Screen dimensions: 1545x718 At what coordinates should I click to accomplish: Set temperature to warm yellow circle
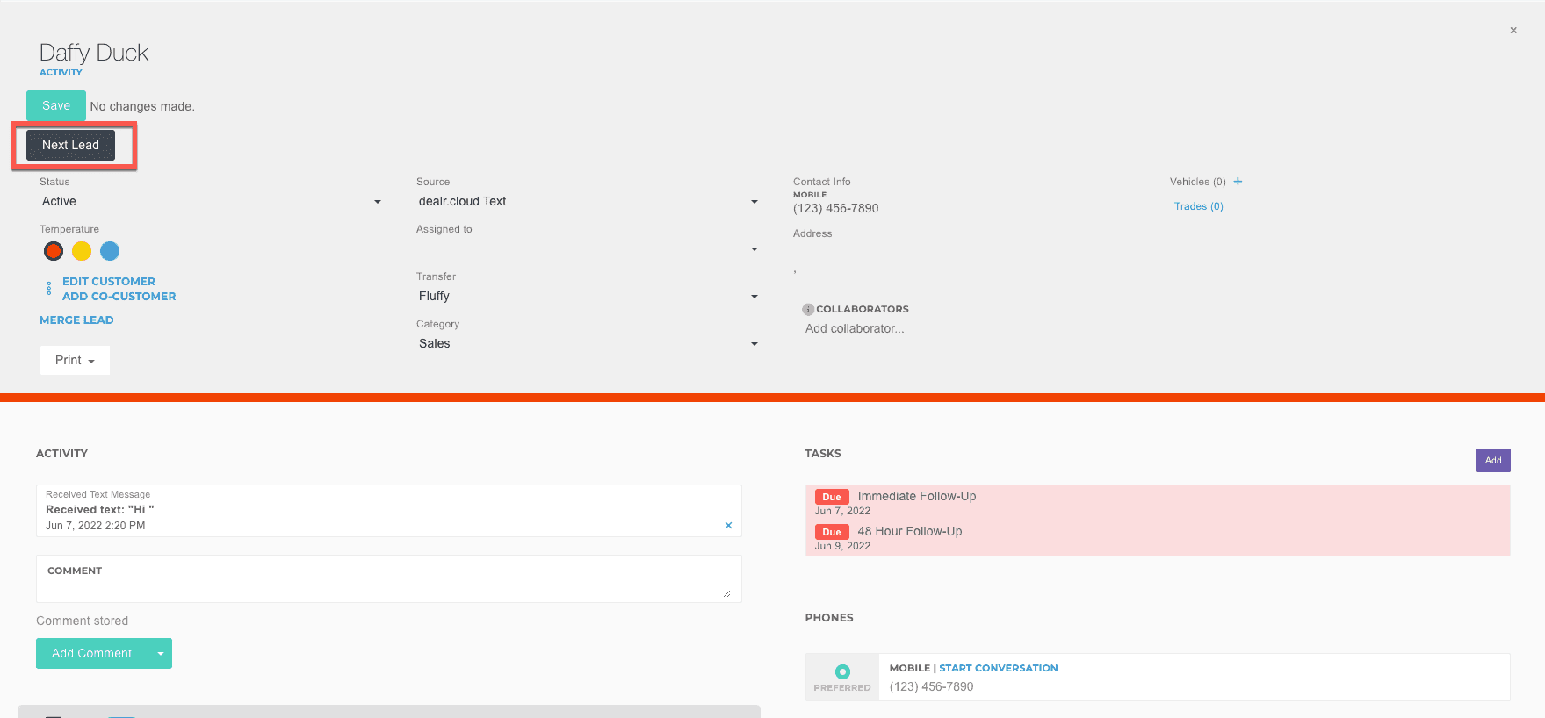pos(82,251)
